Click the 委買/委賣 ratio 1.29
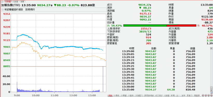The width and height of the screenshot is (213, 97). 209,43
